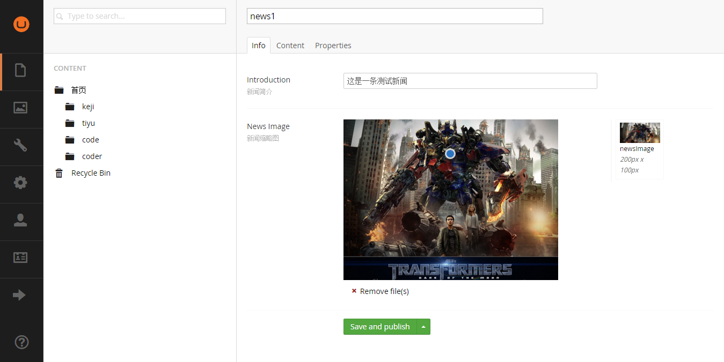Click the Introduction field label

pyautogui.click(x=268, y=80)
